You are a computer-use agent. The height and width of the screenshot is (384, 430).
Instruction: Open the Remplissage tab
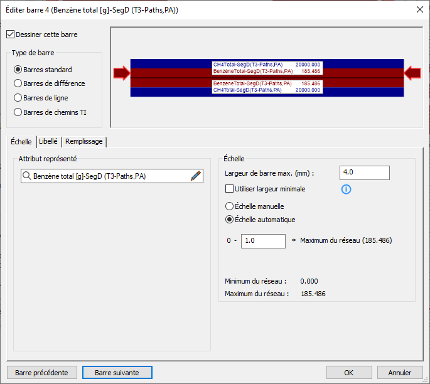[x=84, y=142]
